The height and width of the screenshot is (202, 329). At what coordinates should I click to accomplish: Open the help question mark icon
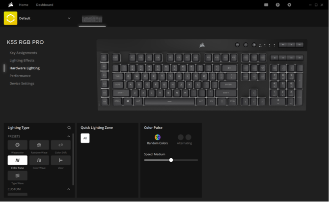pyautogui.click(x=277, y=5)
